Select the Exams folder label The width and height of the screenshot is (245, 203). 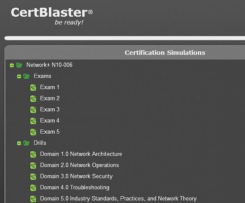(x=42, y=76)
